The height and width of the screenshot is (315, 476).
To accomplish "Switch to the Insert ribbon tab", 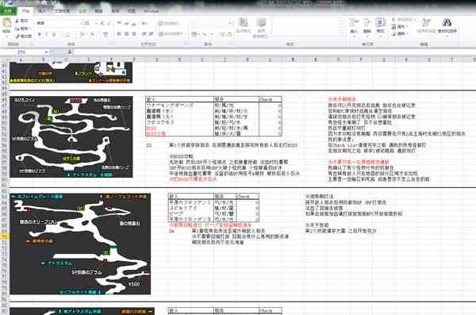I will (x=42, y=11).
